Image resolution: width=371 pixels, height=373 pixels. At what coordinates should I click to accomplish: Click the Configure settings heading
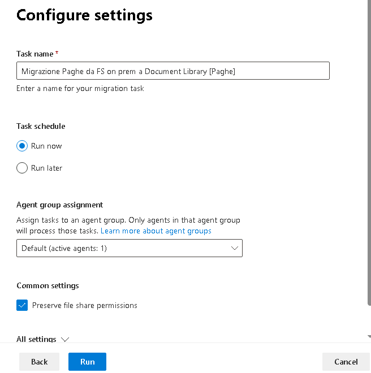[84, 15]
